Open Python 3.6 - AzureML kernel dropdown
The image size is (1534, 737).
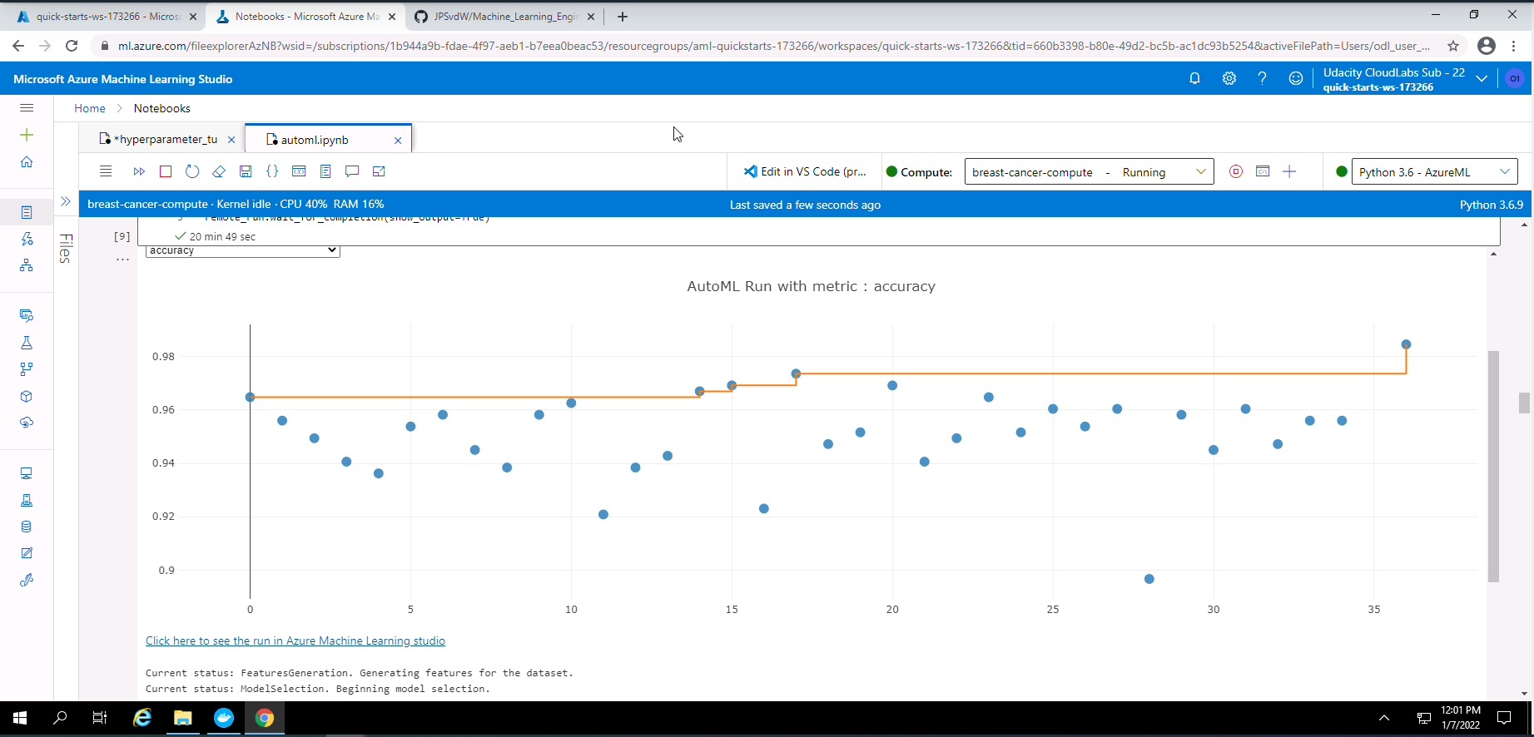click(1434, 172)
